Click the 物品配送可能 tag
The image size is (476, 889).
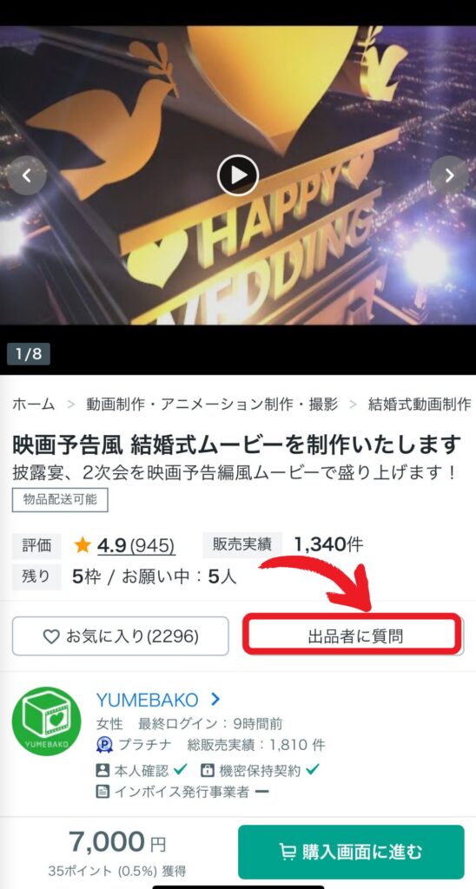(60, 499)
